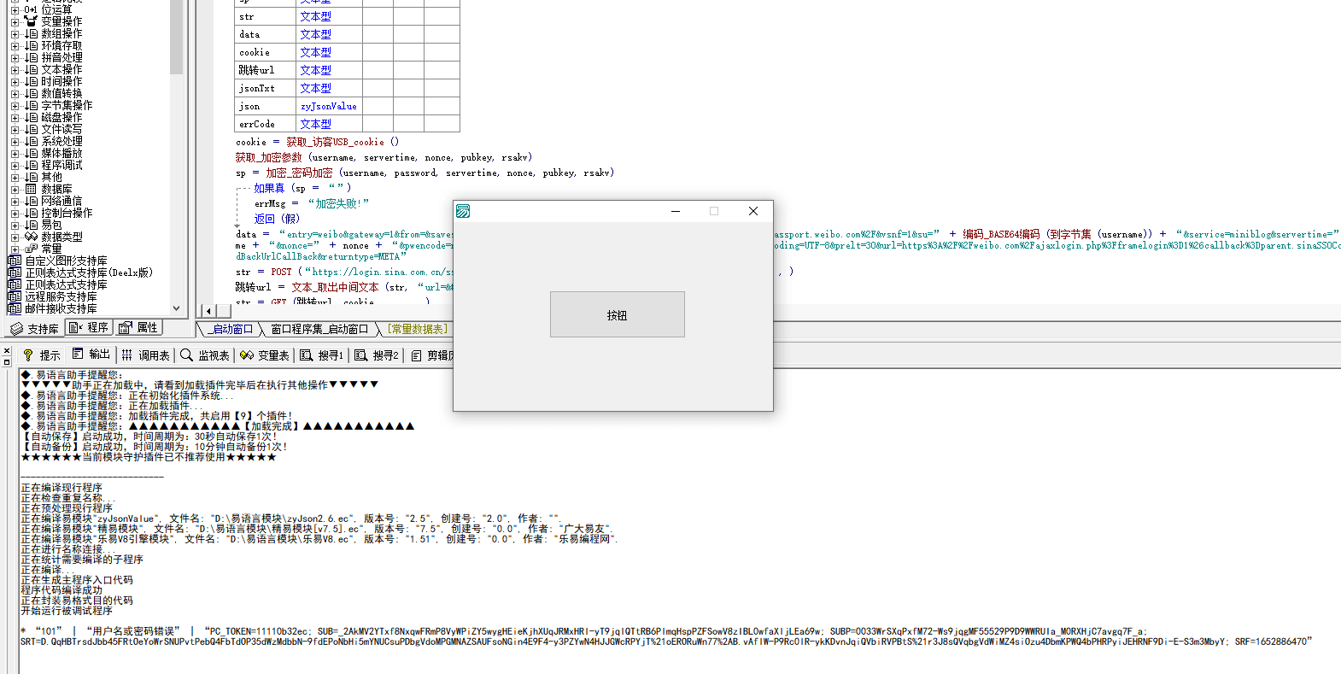Screen dimensions: 1341x674
Task: Click the 获取_访客USB_cookie call in code
Action: coord(342,142)
